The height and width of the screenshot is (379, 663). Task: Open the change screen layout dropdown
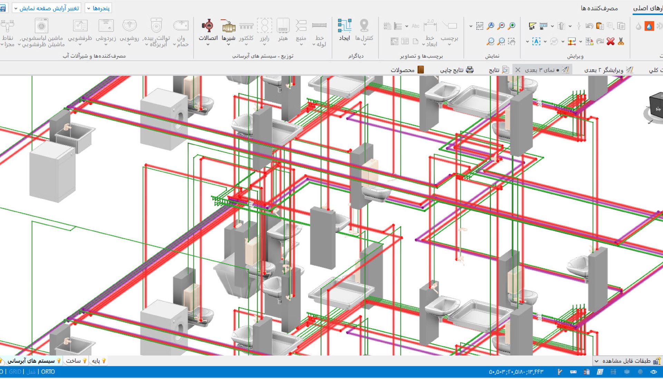tap(46, 8)
